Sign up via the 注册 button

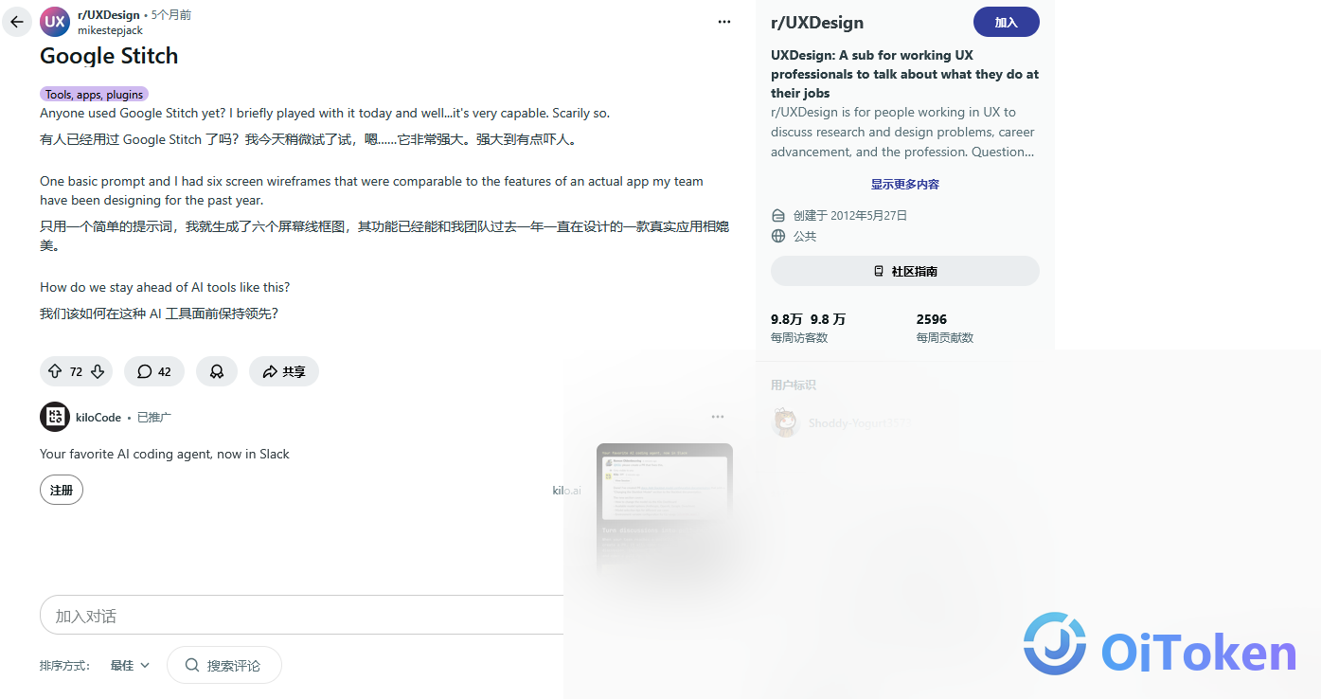[62, 490]
